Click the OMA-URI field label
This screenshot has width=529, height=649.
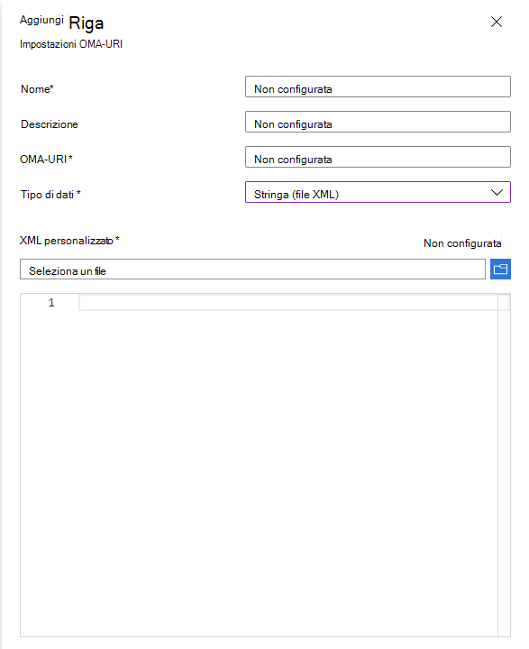click(46, 159)
